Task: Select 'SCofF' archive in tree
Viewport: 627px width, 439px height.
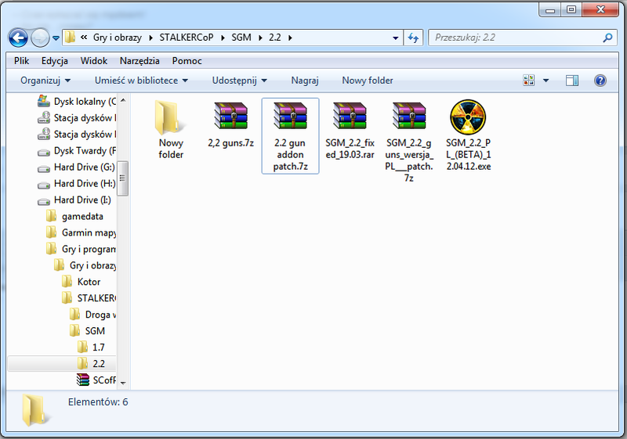Action: pyautogui.click(x=96, y=380)
